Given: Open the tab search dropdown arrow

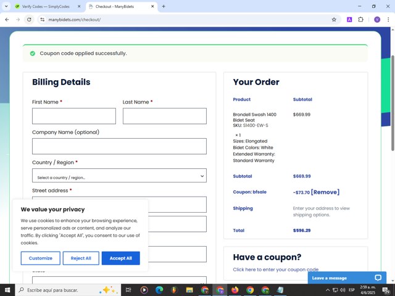Looking at the screenshot, I should tap(6, 6).
